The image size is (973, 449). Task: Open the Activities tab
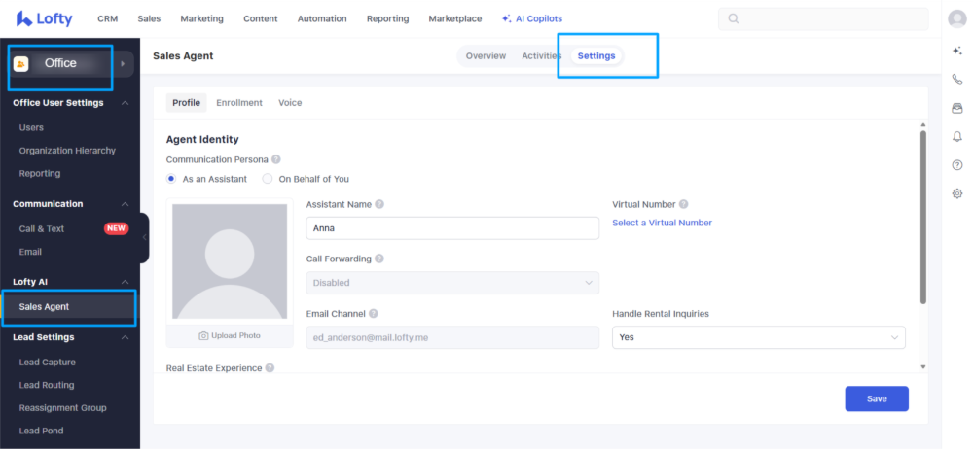click(x=541, y=56)
